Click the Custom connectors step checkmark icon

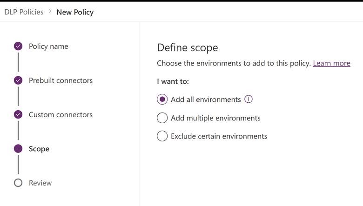[x=18, y=114]
